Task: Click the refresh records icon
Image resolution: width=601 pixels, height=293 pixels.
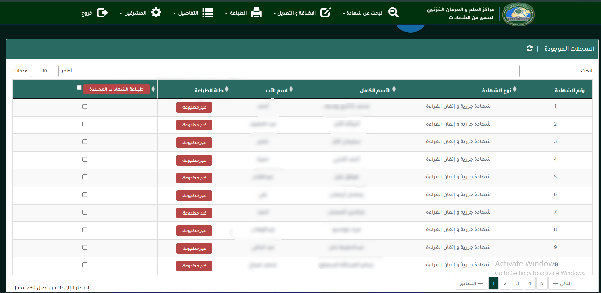Action: click(x=529, y=48)
